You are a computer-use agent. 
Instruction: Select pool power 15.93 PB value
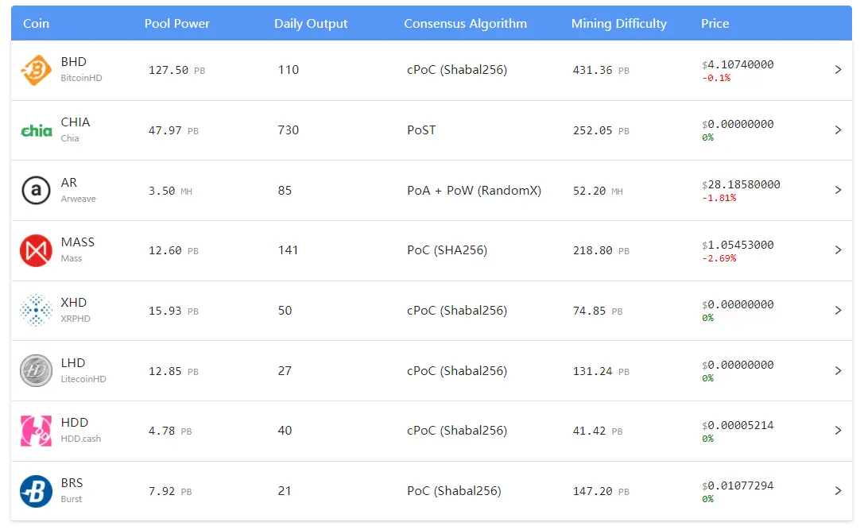click(x=173, y=311)
